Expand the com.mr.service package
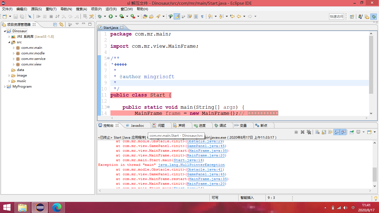The height and width of the screenshot is (213, 379). coord(14,59)
